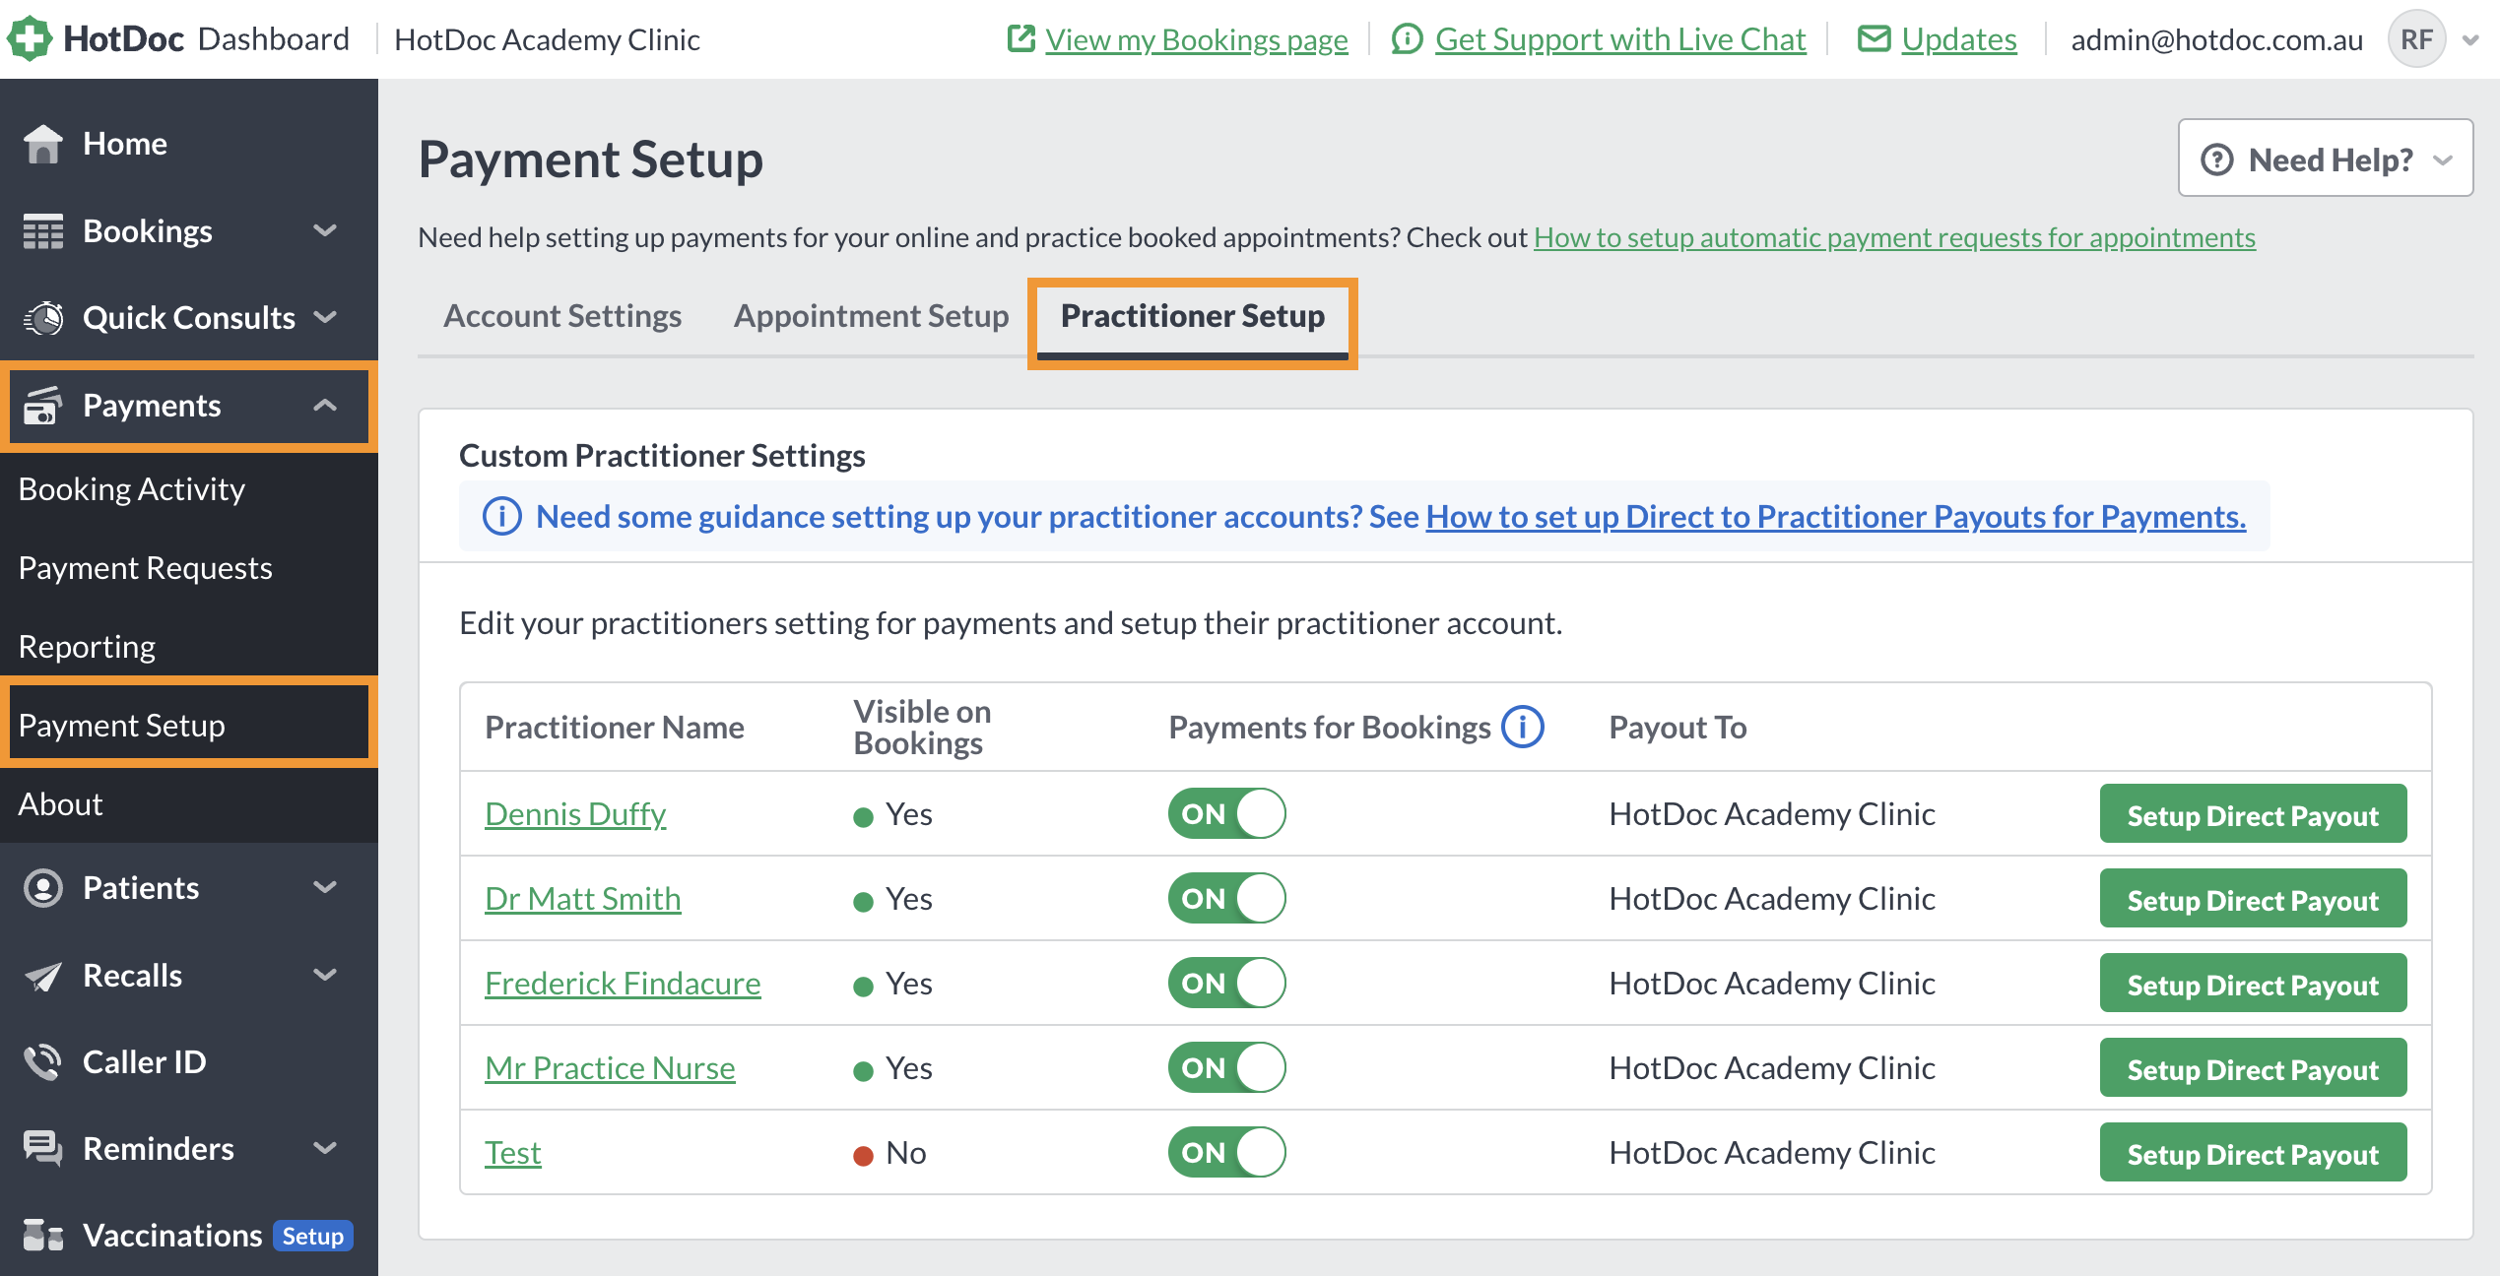Image resolution: width=2500 pixels, height=1276 pixels.
Task: Open Booking Activity in the sidebar
Action: tap(132, 489)
